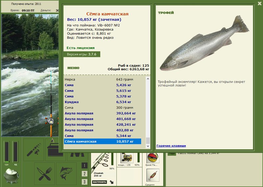Open the МЕНЮ button
This screenshot has height=187, width=263.
(73, 68)
